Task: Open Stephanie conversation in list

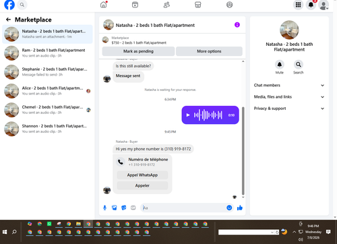Action: (47, 72)
